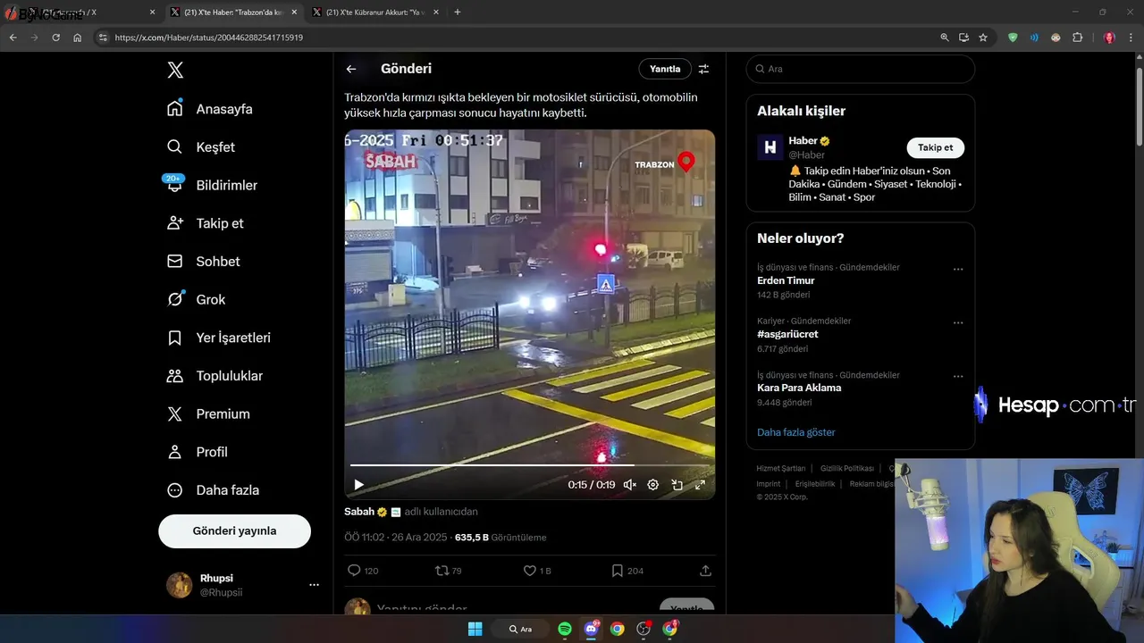
Task: Open OBS Studio from taskbar
Action: pos(643,629)
